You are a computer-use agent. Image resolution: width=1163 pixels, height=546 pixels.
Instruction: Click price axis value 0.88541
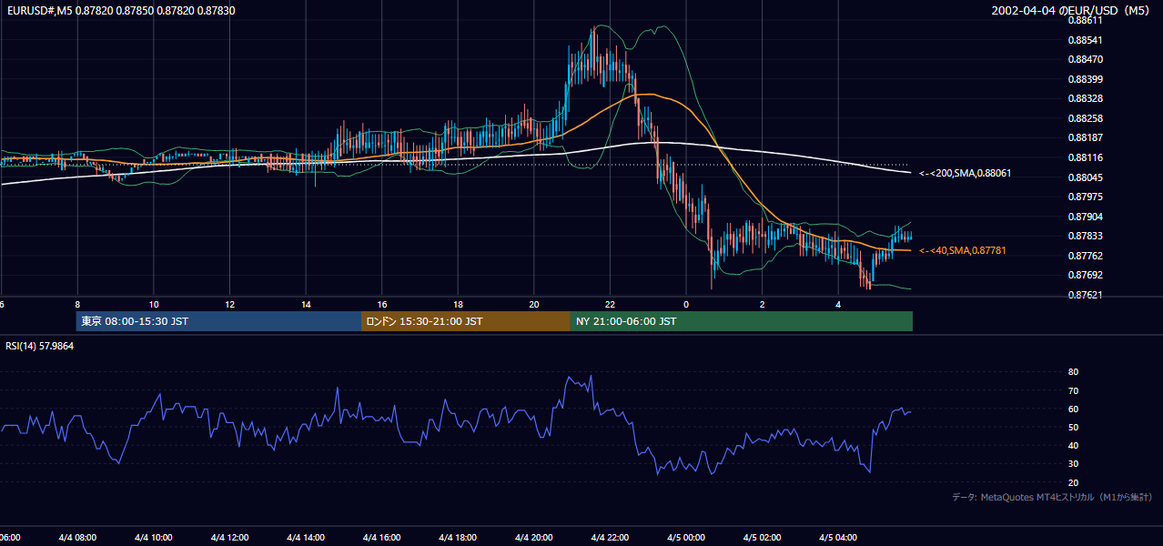pyautogui.click(x=1086, y=40)
